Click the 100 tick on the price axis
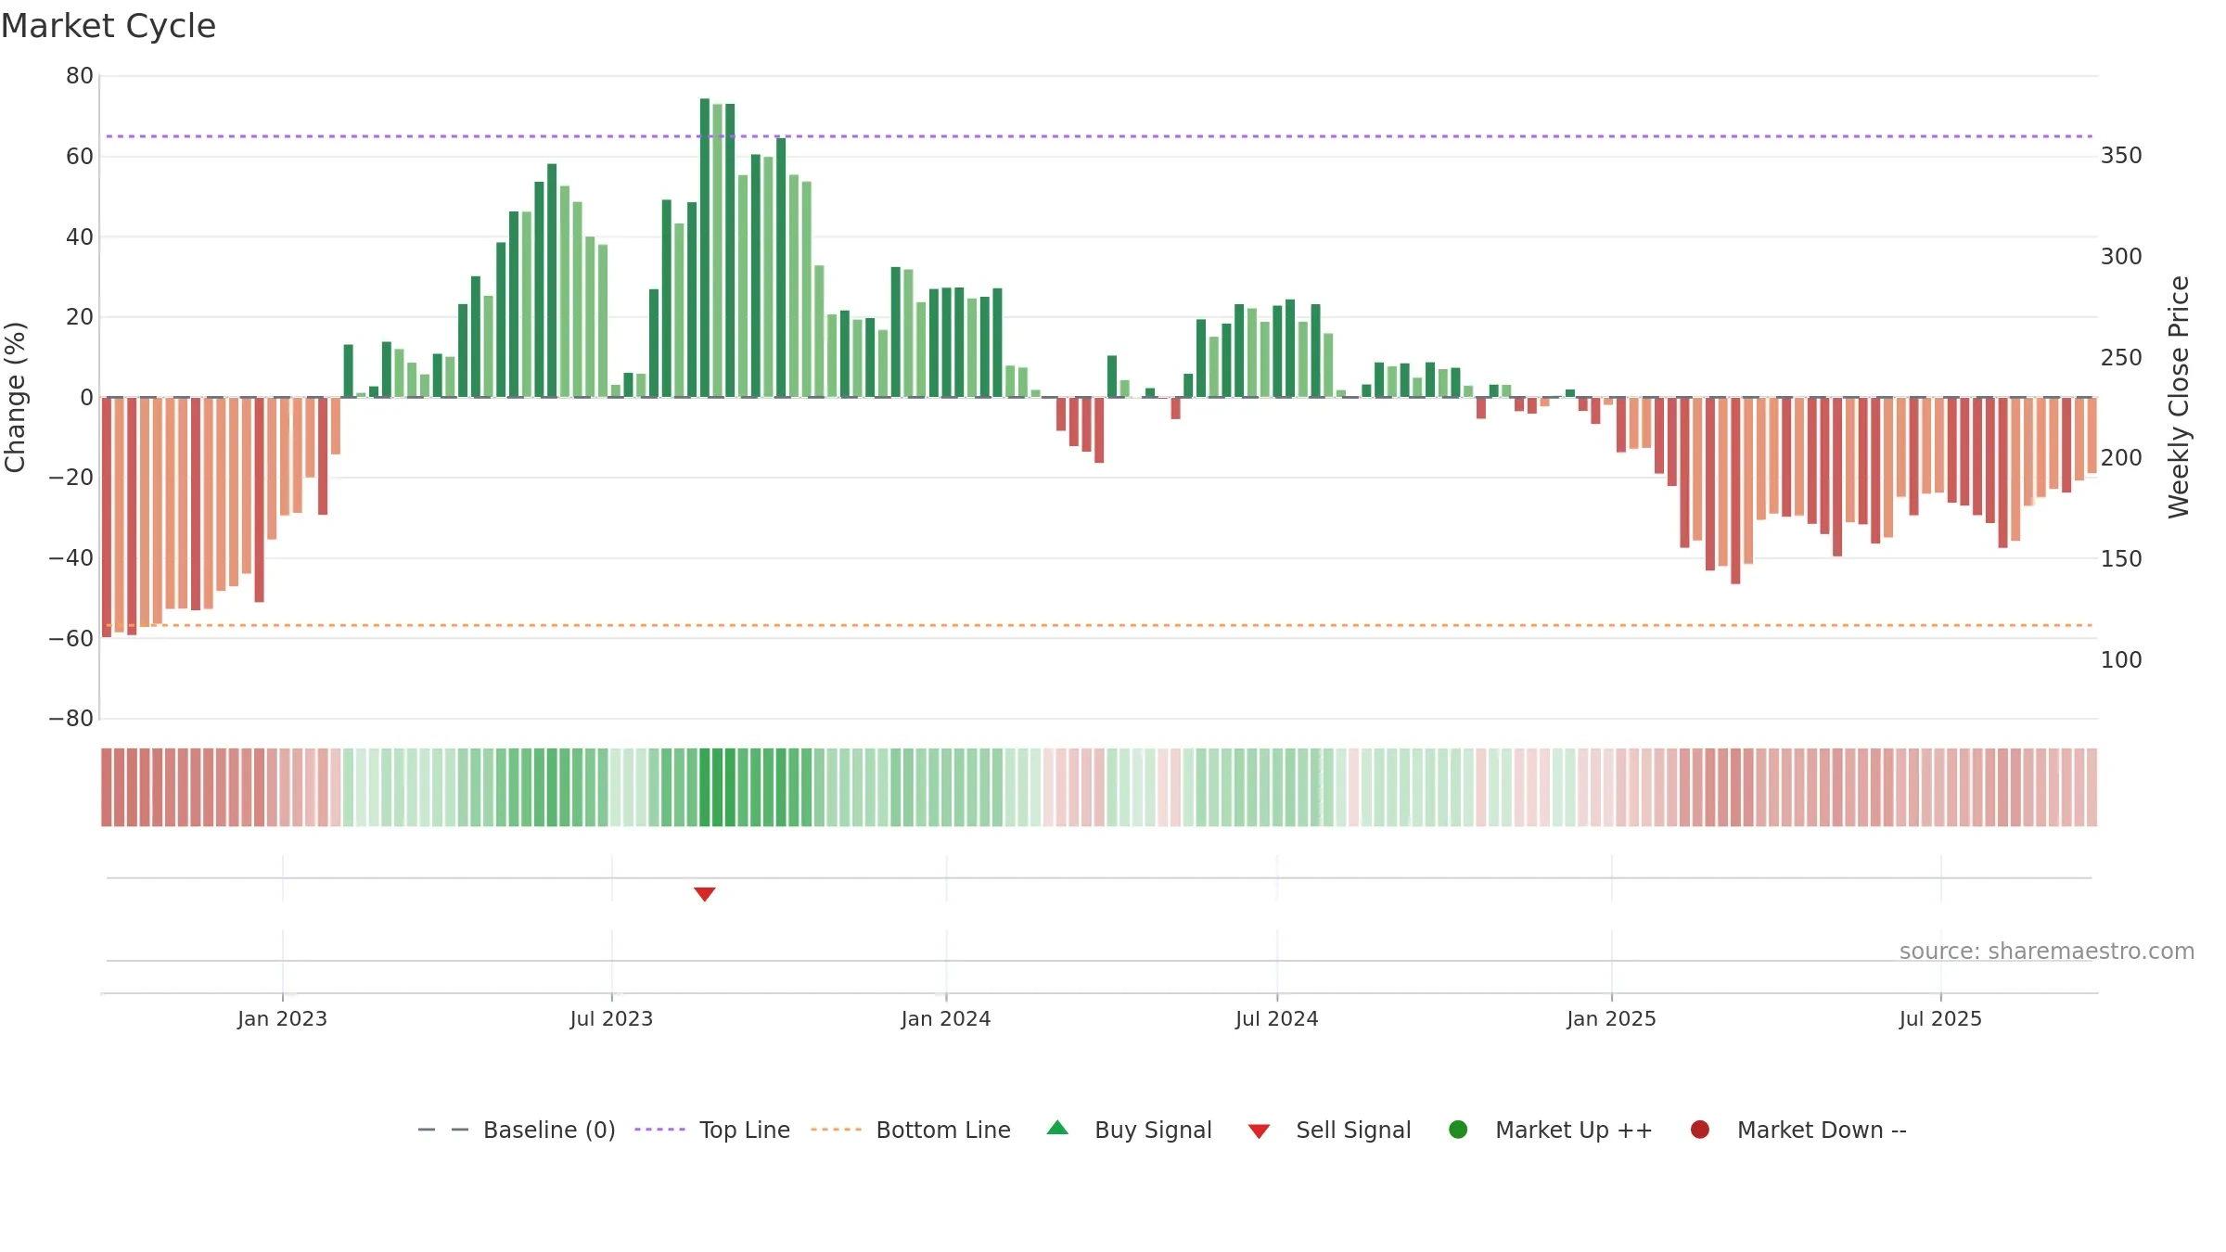 (2121, 659)
